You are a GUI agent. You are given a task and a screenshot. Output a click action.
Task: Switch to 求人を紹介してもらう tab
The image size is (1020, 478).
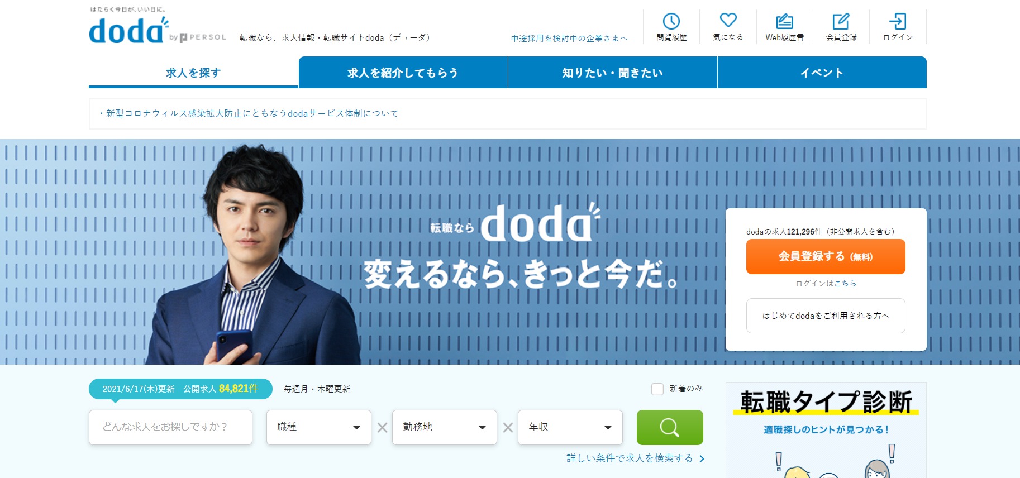coord(403,73)
